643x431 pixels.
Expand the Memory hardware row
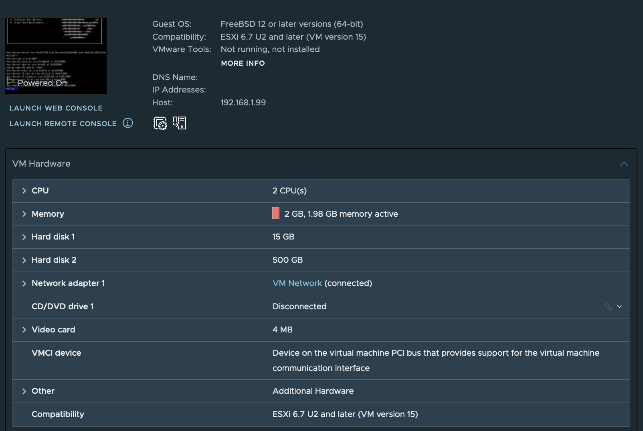[x=24, y=214]
